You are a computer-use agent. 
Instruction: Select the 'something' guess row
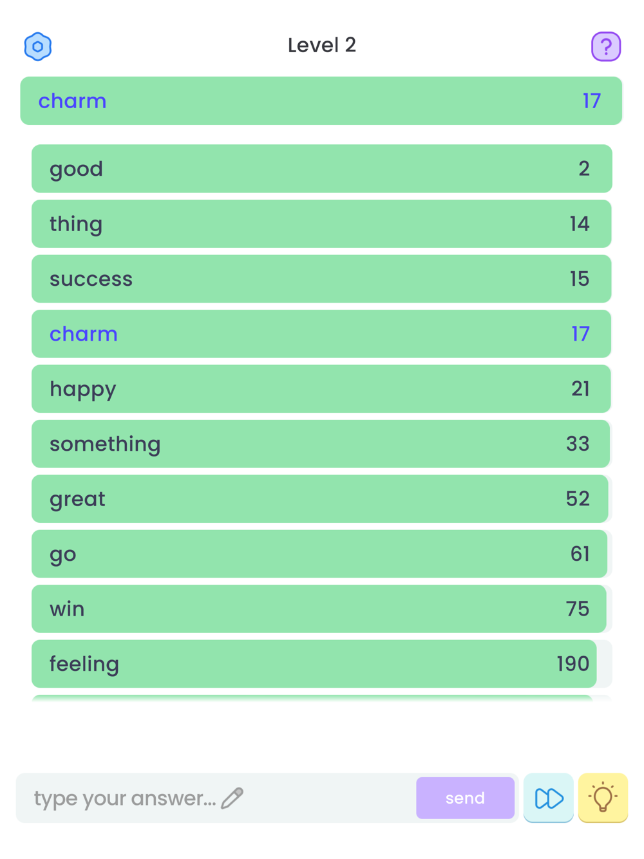[321, 444]
